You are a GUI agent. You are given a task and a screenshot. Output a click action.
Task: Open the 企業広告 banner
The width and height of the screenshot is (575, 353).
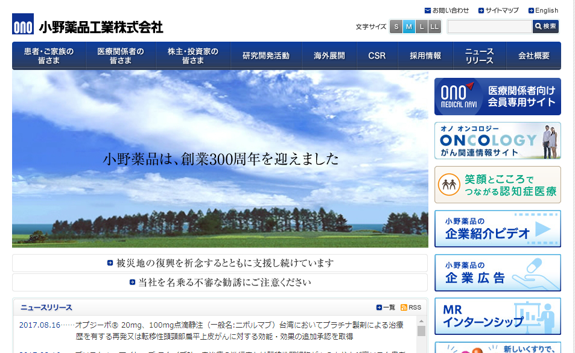point(498,273)
